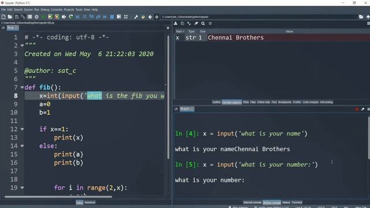Viewport: 370px width, 208px height.
Task: Open the Search menu
Action: pos(18,10)
